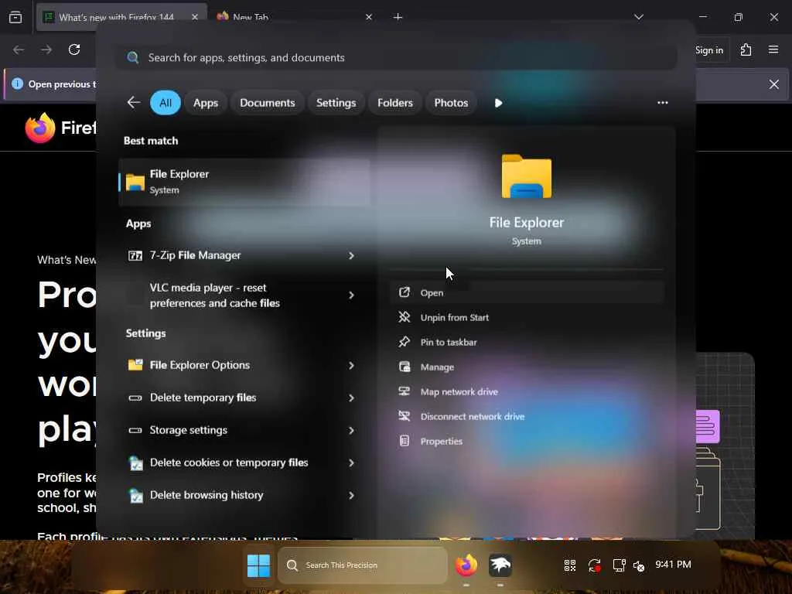792x594 pixels.
Task: Open the eagle app icon on the taskbar
Action: (x=500, y=565)
